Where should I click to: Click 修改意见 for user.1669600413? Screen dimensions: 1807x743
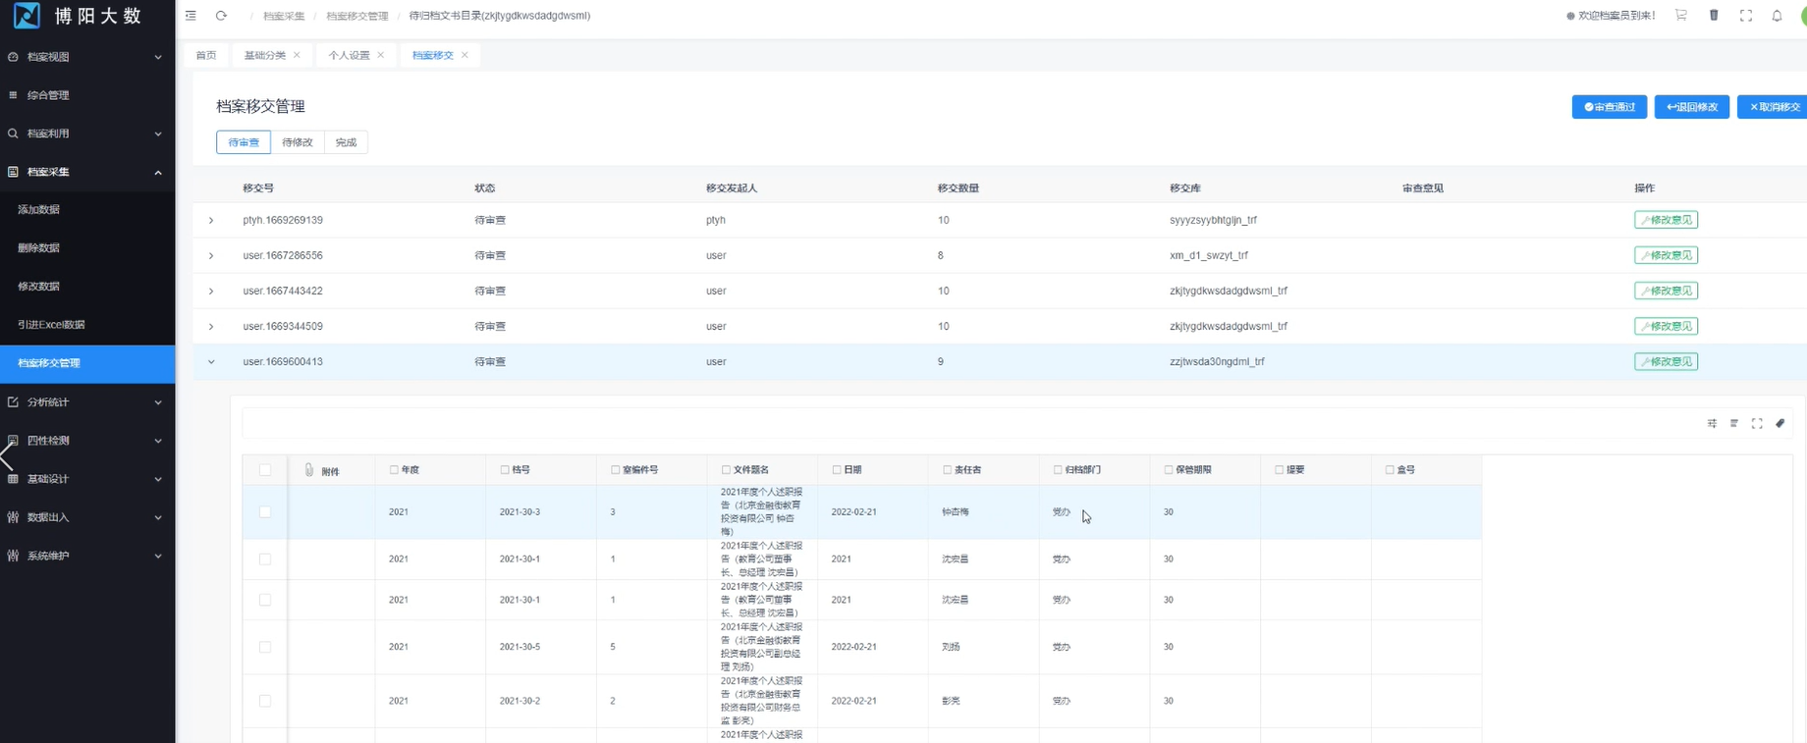point(1667,361)
